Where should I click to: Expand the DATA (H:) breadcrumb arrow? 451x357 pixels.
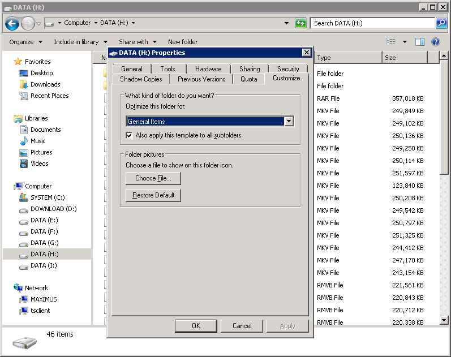(133, 23)
